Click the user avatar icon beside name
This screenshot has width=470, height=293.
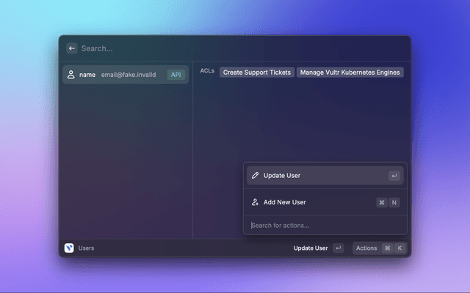click(71, 75)
